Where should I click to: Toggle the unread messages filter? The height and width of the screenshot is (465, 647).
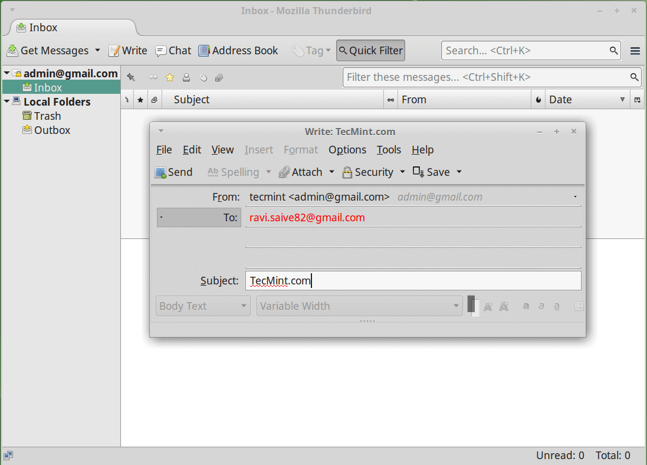[x=153, y=77]
